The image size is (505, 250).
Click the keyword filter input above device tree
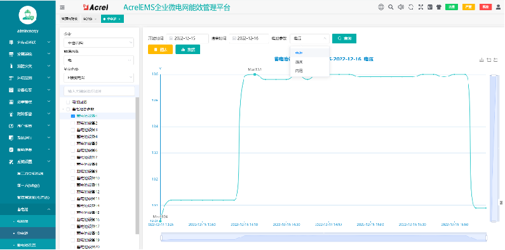point(99,92)
